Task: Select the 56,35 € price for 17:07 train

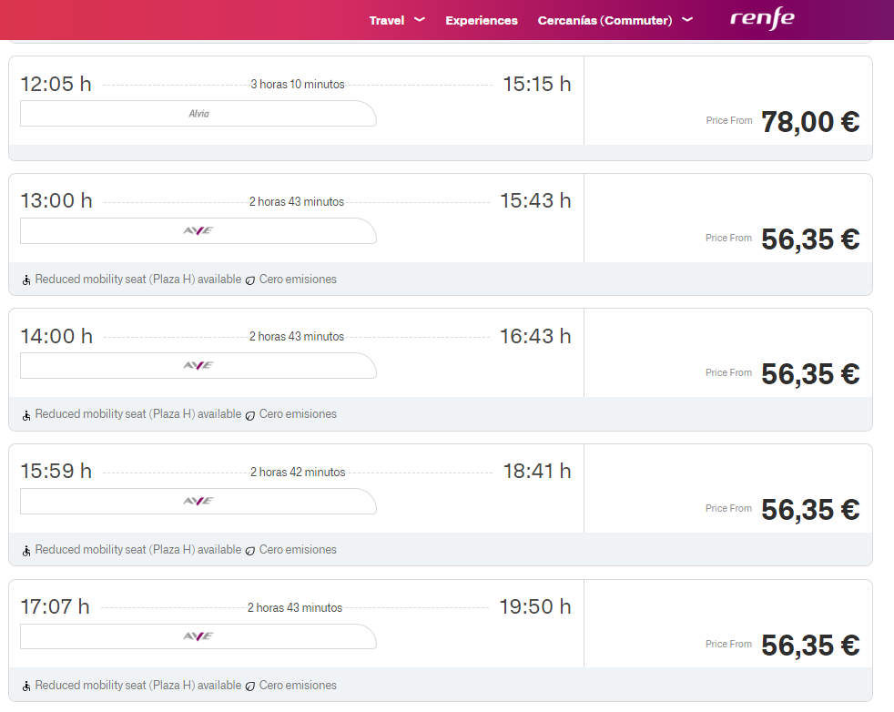Action: point(810,645)
